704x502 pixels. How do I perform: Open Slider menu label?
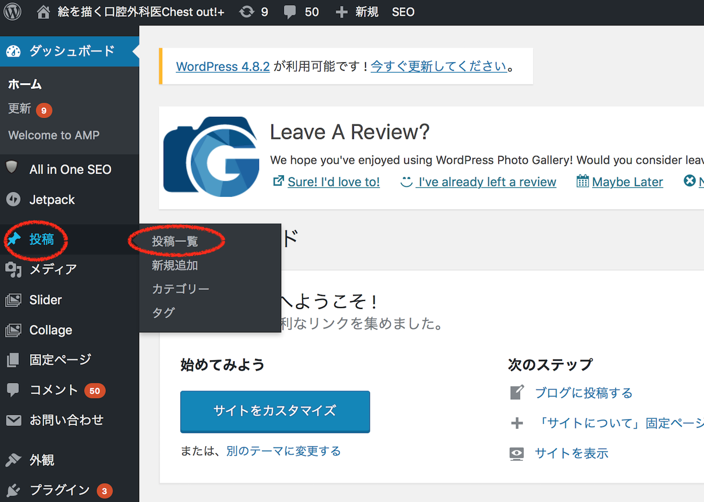point(46,300)
